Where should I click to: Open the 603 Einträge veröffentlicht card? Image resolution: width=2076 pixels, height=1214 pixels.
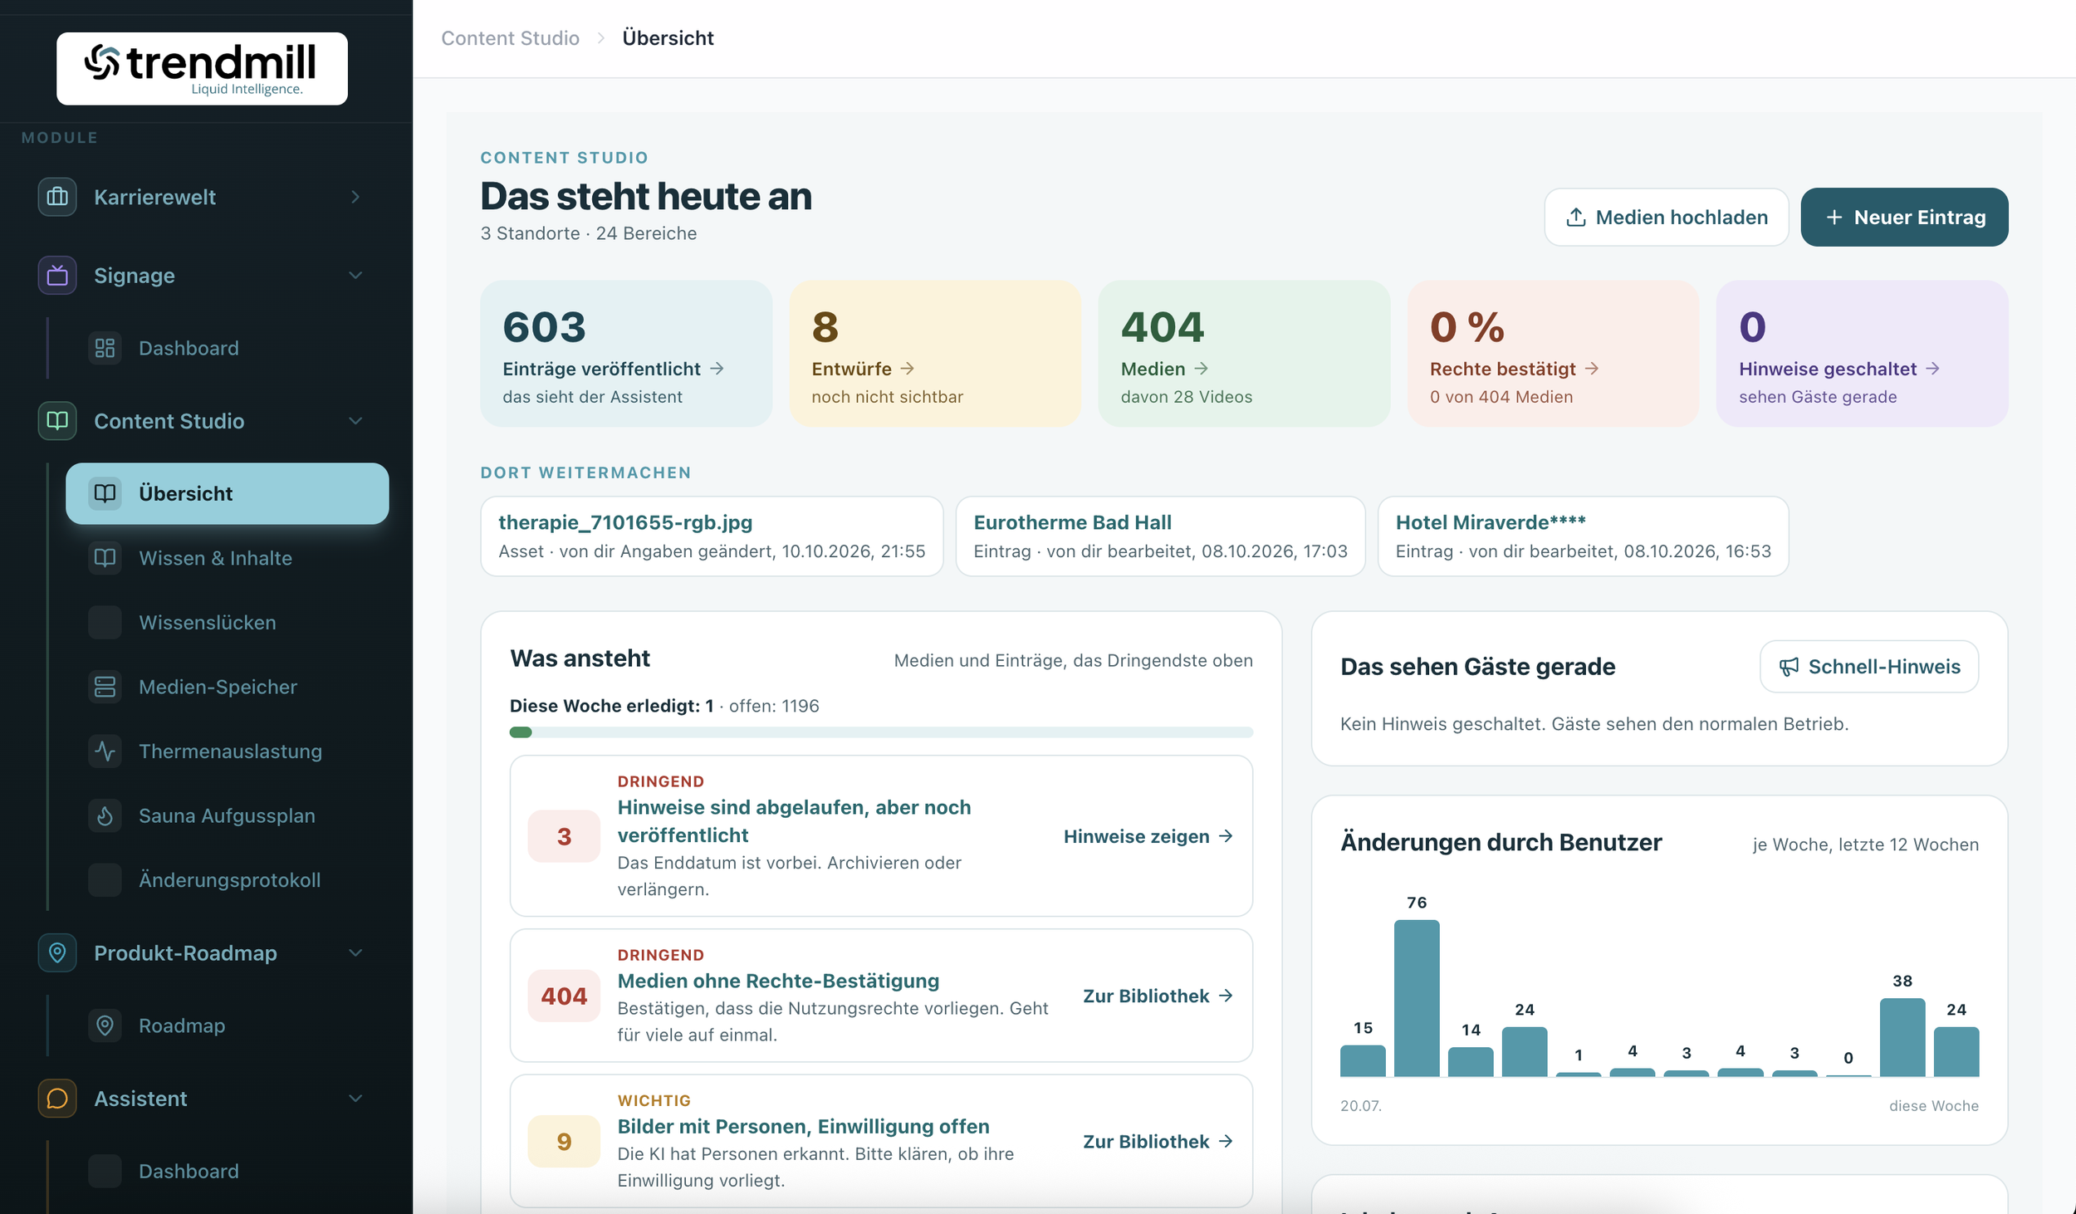626,354
